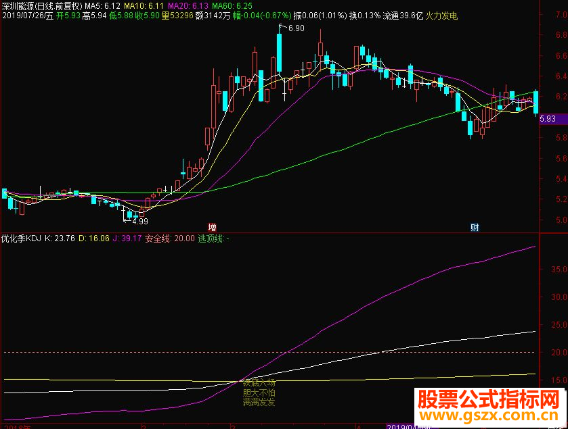Click the purple 5.93 current price tag

tap(554, 119)
